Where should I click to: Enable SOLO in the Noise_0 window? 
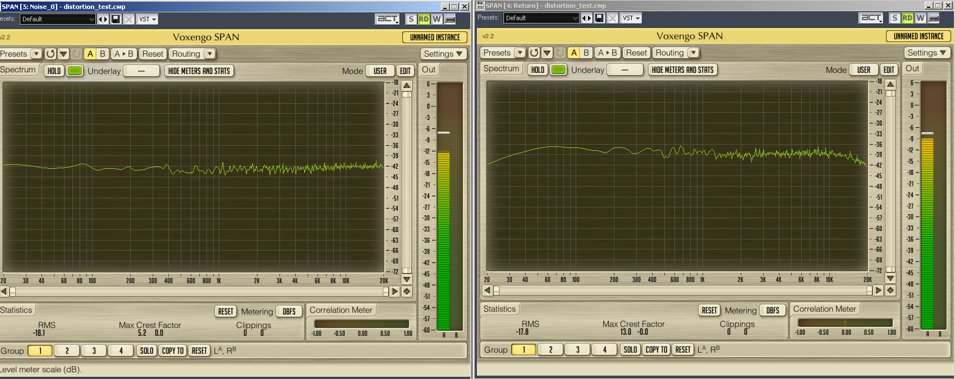146,351
